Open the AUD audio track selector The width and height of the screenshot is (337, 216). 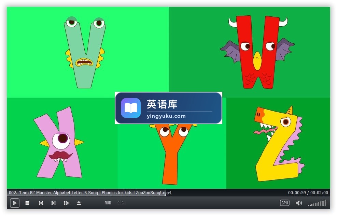pyautogui.click(x=108, y=203)
